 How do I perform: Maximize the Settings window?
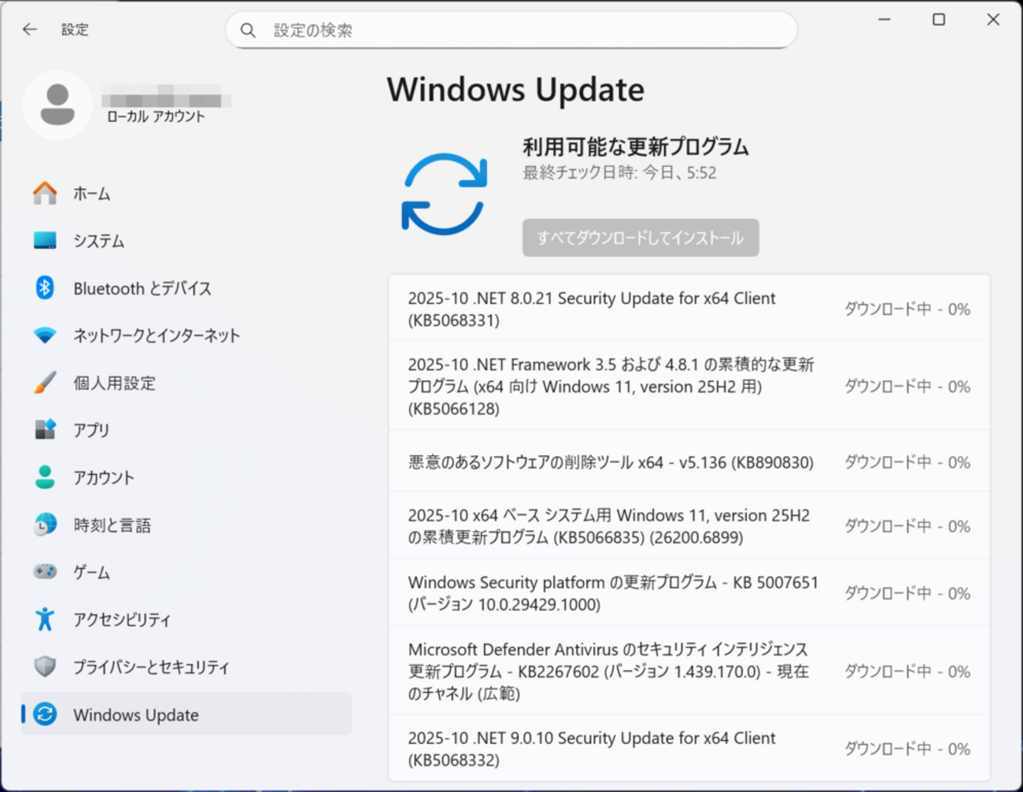[939, 20]
